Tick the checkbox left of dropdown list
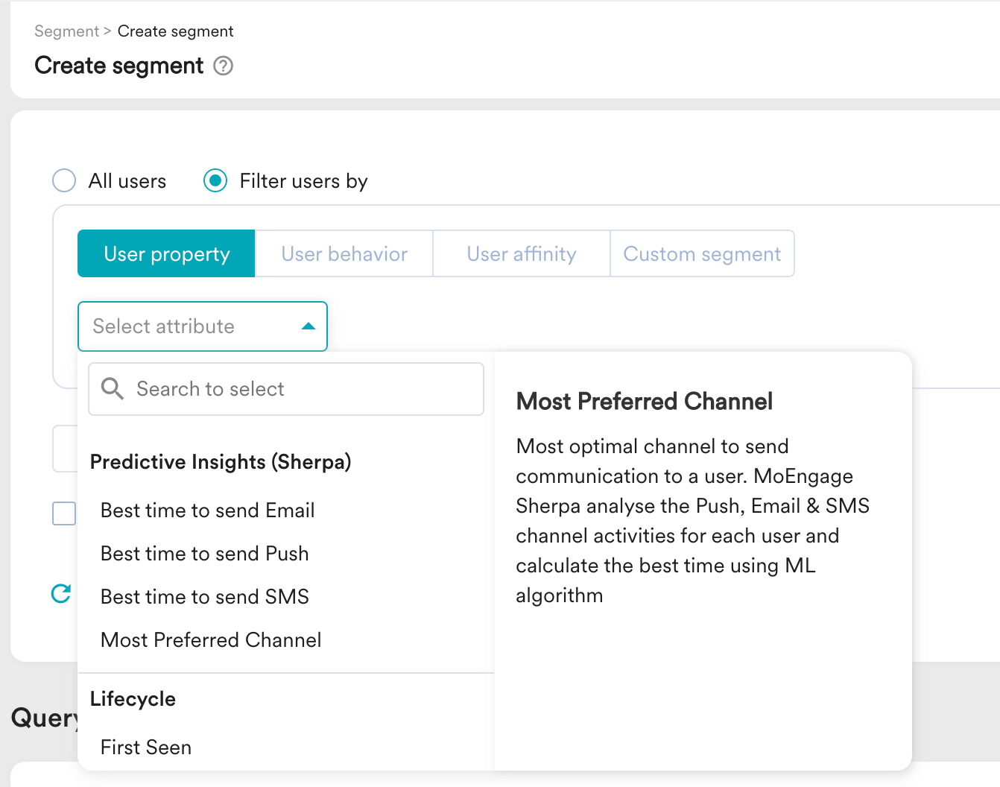The height and width of the screenshot is (787, 1000). [64, 513]
